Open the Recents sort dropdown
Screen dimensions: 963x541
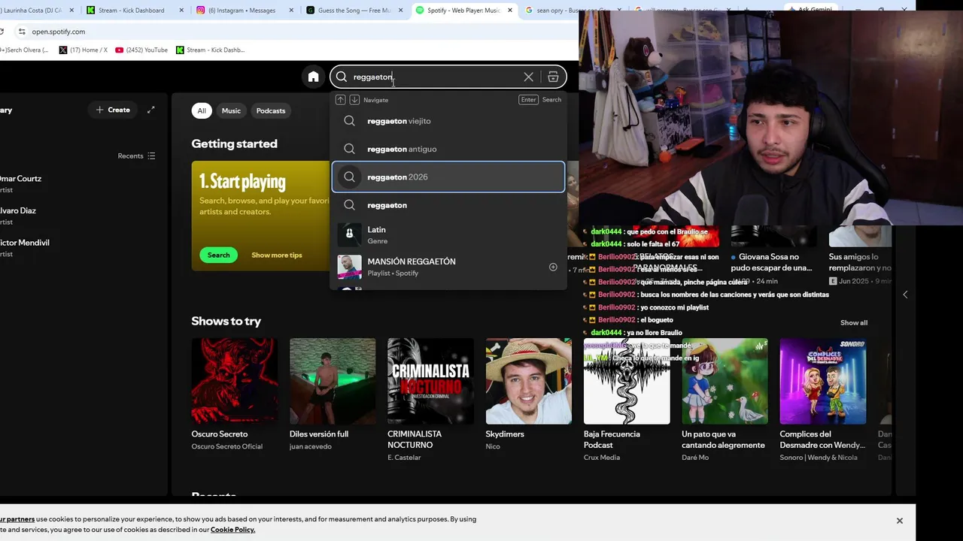[x=136, y=156]
